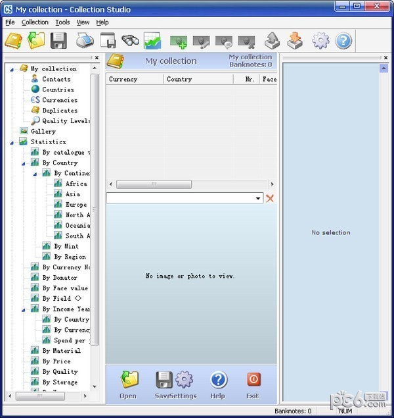Click the tree panel horizontal scrollbar thumb
394x418 pixels.
40,396
